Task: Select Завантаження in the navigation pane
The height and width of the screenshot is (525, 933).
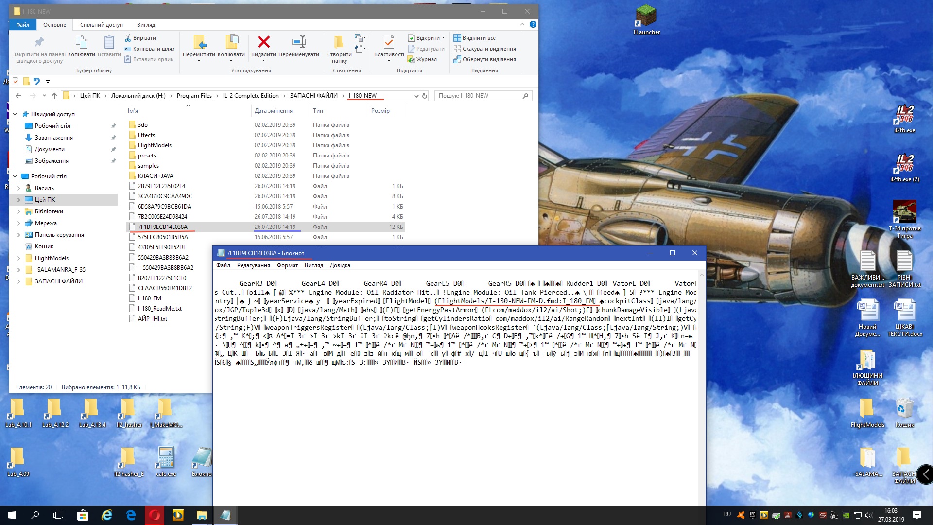Action: (x=53, y=138)
